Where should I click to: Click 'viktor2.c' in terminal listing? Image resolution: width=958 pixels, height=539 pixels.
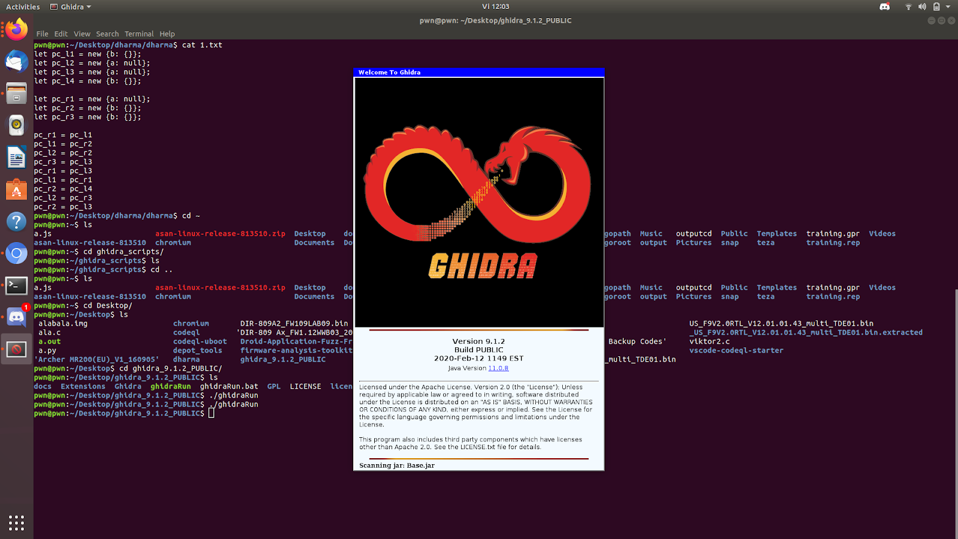(x=710, y=341)
